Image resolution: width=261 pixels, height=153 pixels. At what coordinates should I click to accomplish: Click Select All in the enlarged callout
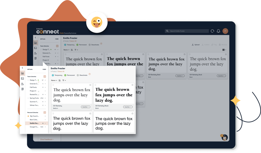[x=61, y=71]
